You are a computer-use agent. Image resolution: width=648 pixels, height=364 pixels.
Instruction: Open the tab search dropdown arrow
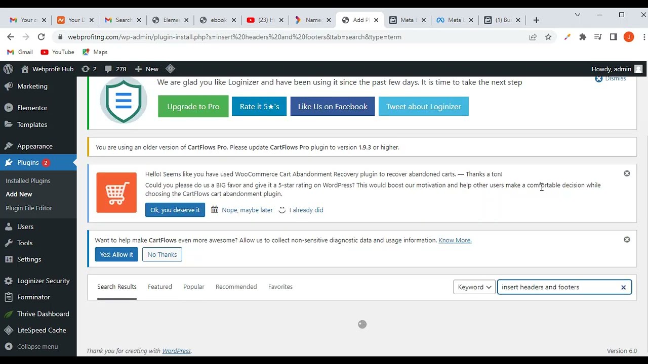coord(577,15)
